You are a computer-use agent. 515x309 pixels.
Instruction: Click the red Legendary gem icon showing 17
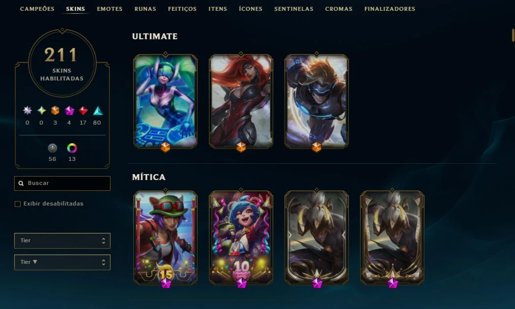pos(83,110)
